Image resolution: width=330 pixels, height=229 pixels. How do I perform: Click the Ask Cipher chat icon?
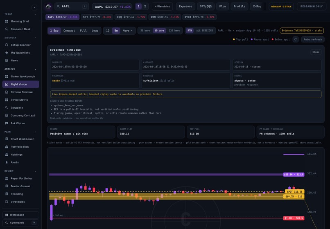tap(7, 123)
